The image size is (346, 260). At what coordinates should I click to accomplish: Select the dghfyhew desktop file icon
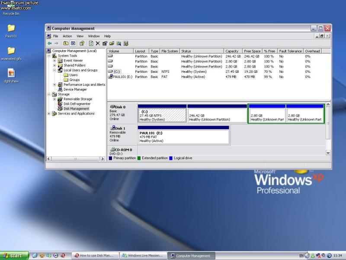tap(11, 75)
